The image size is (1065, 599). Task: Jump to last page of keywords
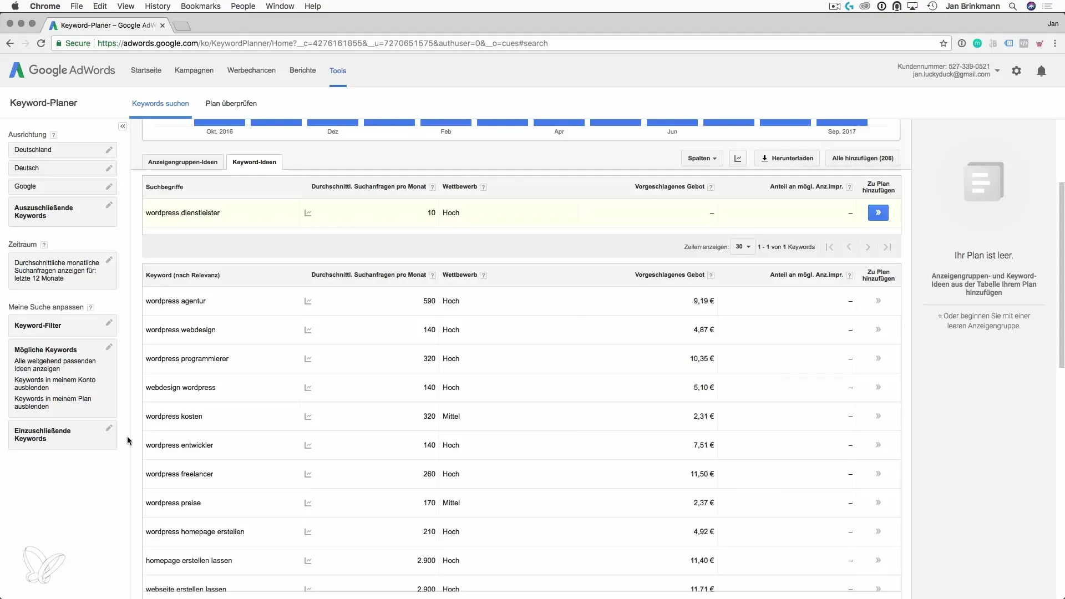click(887, 247)
